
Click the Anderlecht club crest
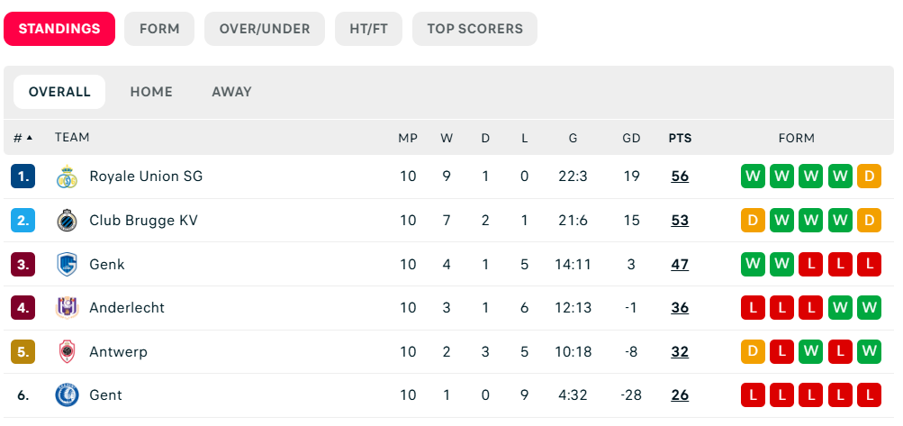coord(67,308)
